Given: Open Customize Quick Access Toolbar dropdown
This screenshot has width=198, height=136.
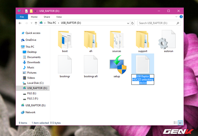Looking at the screenshot, I should 35,11.
